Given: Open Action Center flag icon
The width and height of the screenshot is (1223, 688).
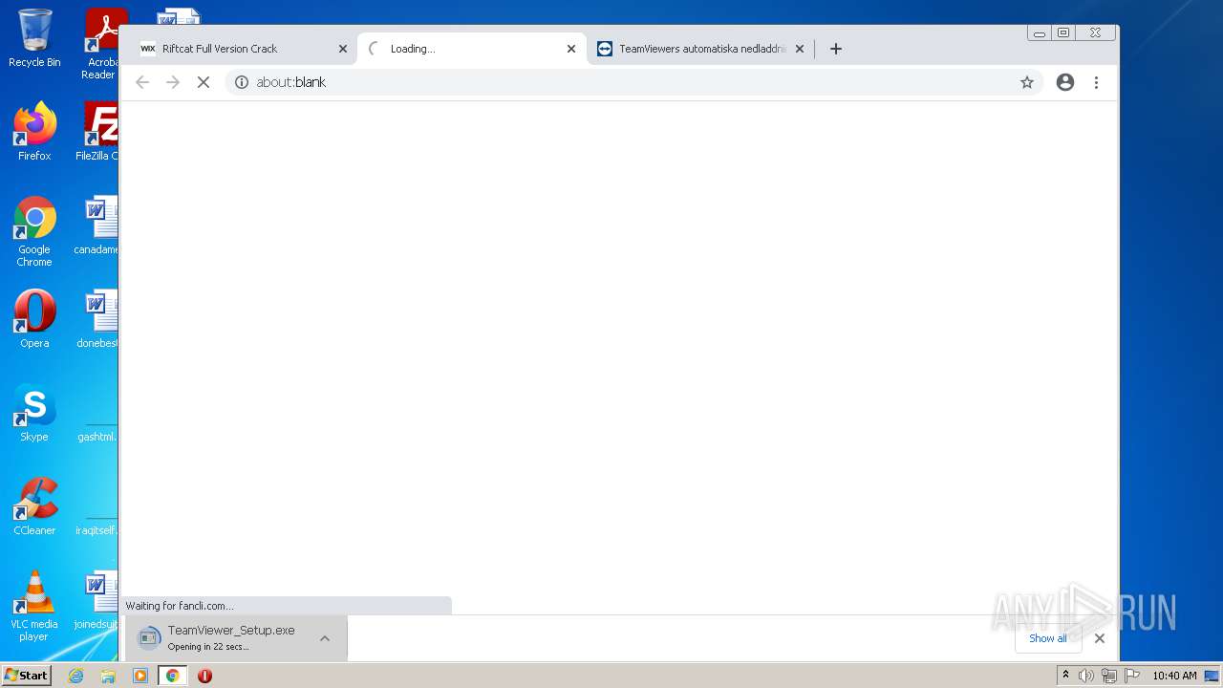Looking at the screenshot, I should [1132, 676].
